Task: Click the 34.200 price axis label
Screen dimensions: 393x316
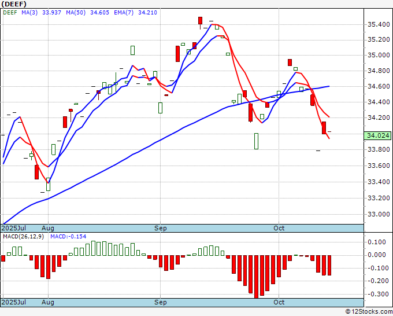Action: click(x=379, y=117)
